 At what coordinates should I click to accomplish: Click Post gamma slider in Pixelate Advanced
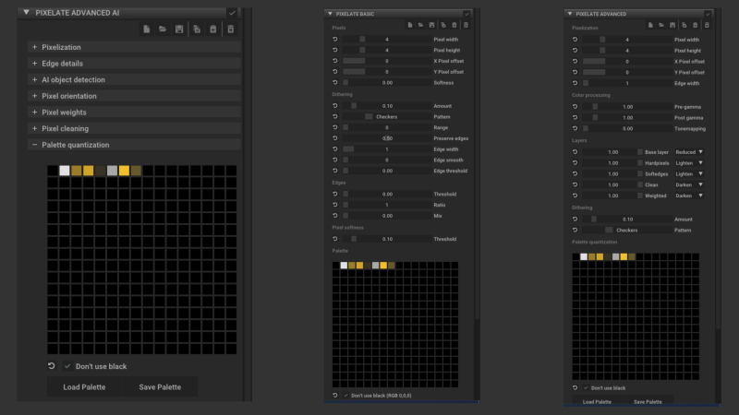coord(627,118)
